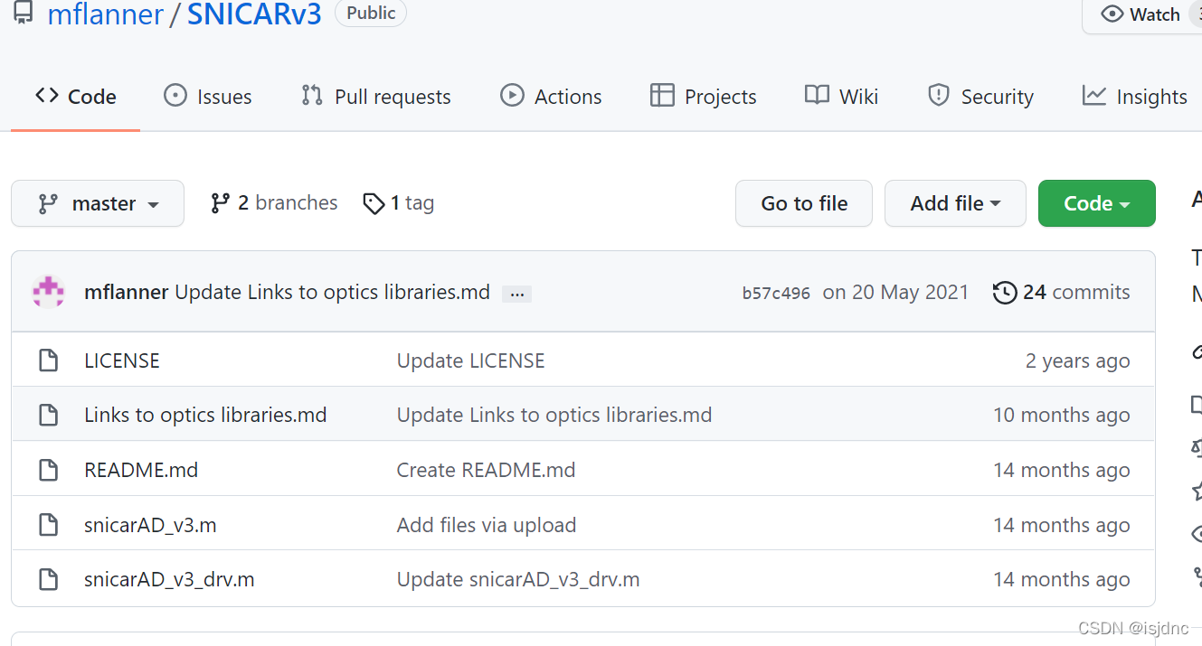
Task: Click the mflanner avatar image
Action: (x=49, y=292)
